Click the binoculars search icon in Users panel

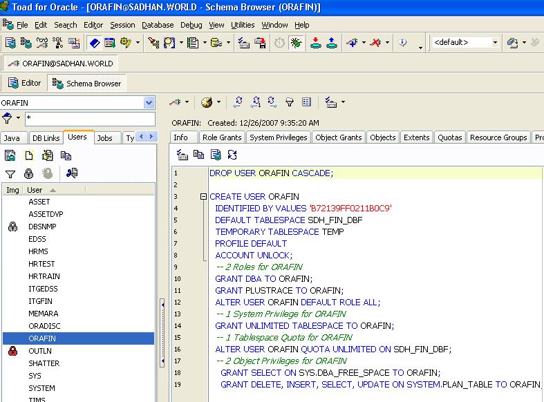(x=72, y=173)
